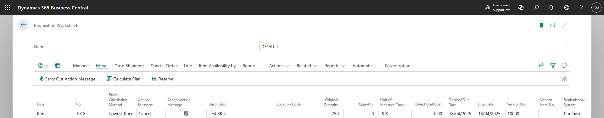Image resolution: width=604 pixels, height=118 pixels.
Task: Click the Due Date column header
Action: pyautogui.click(x=485, y=104)
